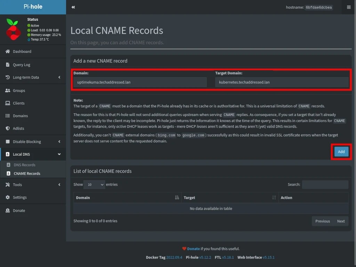Click inside the Search field
Image resolution: width=356 pixels, height=267 pixels.
pos(325,184)
